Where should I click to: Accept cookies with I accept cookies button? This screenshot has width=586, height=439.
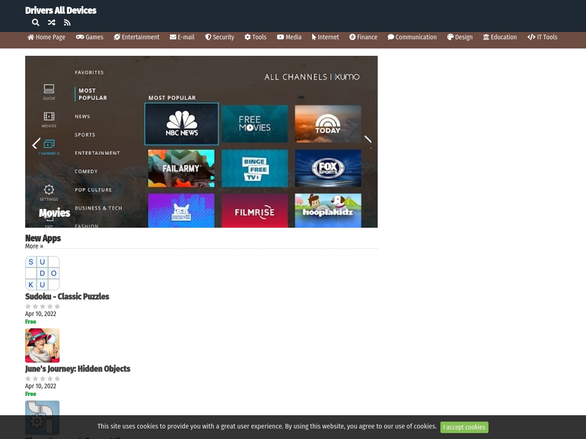coord(464,427)
